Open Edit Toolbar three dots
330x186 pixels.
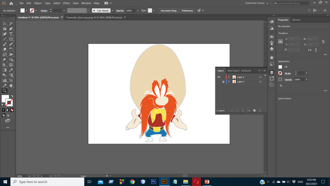click(8, 128)
